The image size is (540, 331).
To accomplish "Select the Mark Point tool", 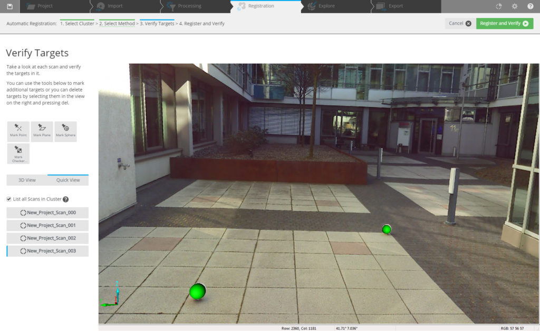I will pos(18,130).
